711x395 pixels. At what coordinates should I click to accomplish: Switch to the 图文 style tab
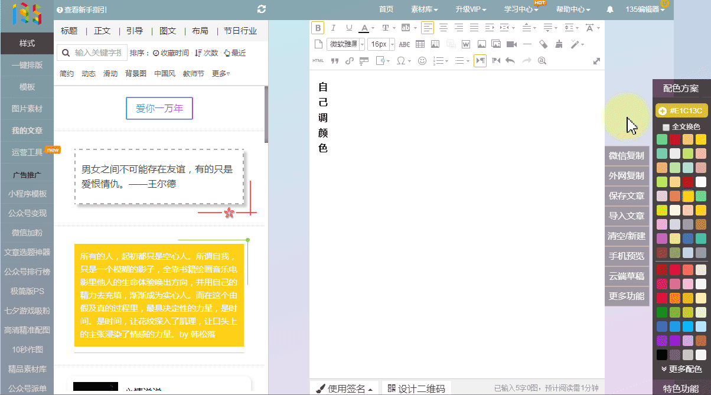click(x=168, y=31)
